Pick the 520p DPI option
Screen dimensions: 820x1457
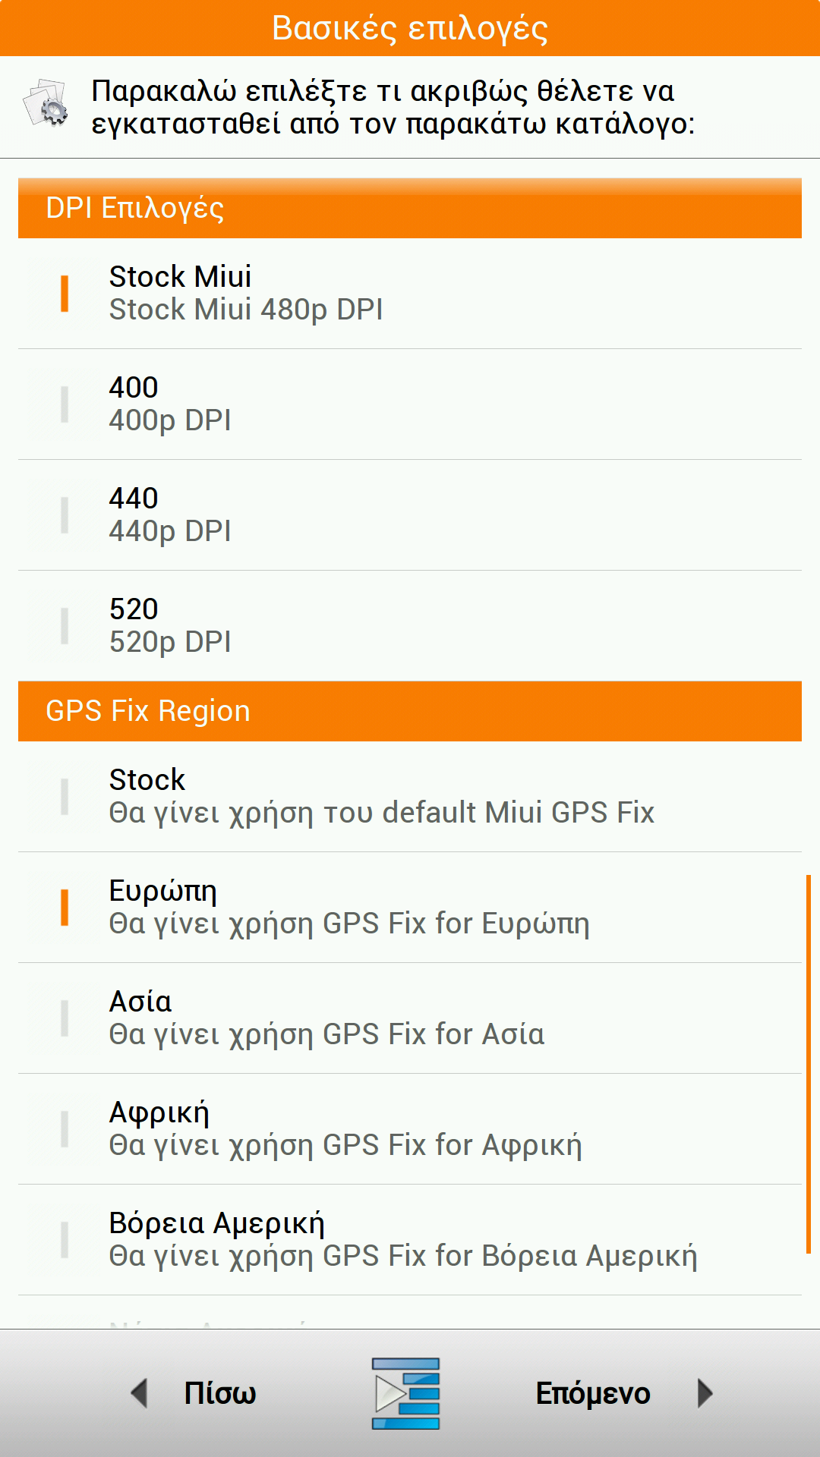coord(410,626)
